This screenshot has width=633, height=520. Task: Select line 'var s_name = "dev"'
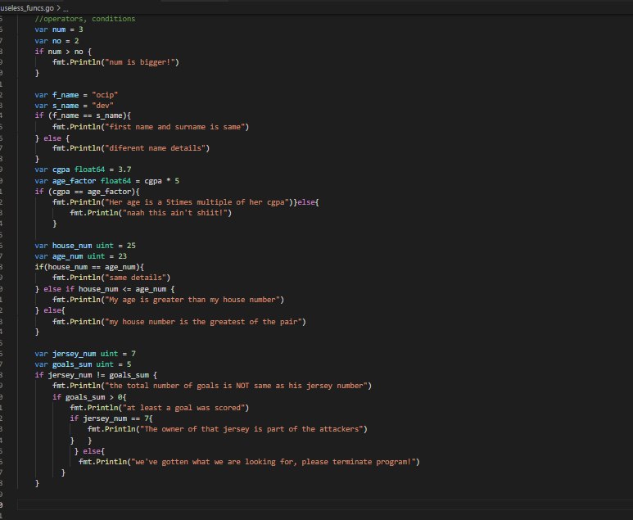click(75, 106)
